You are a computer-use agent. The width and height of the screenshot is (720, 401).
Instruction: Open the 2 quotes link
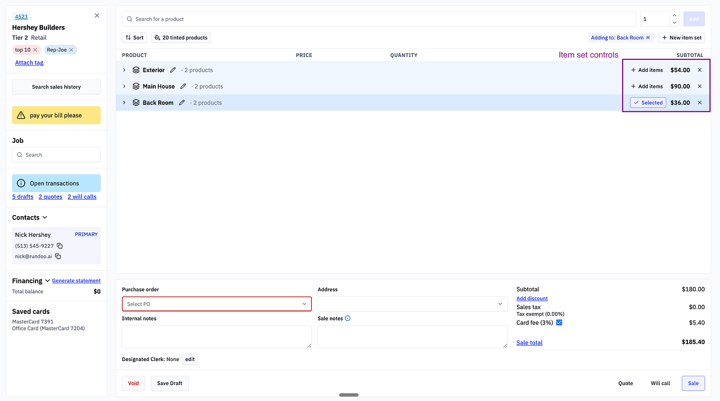point(50,197)
